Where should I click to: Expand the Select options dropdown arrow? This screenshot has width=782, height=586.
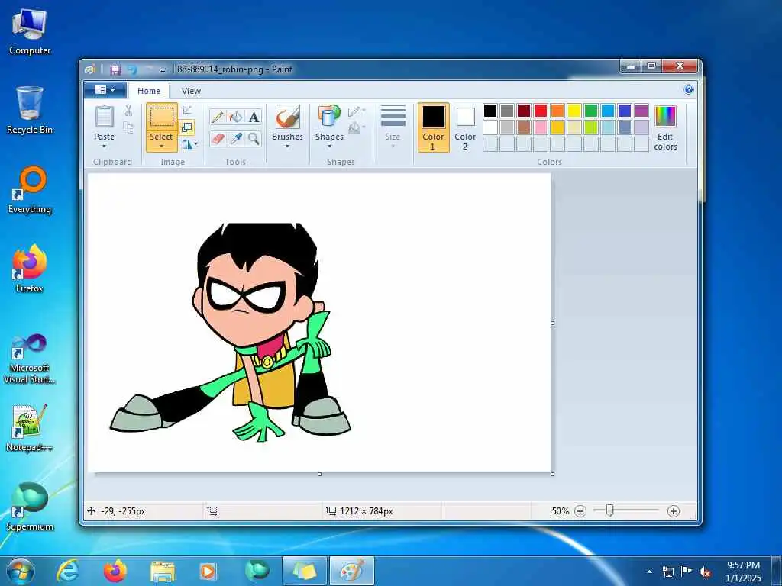click(x=162, y=146)
